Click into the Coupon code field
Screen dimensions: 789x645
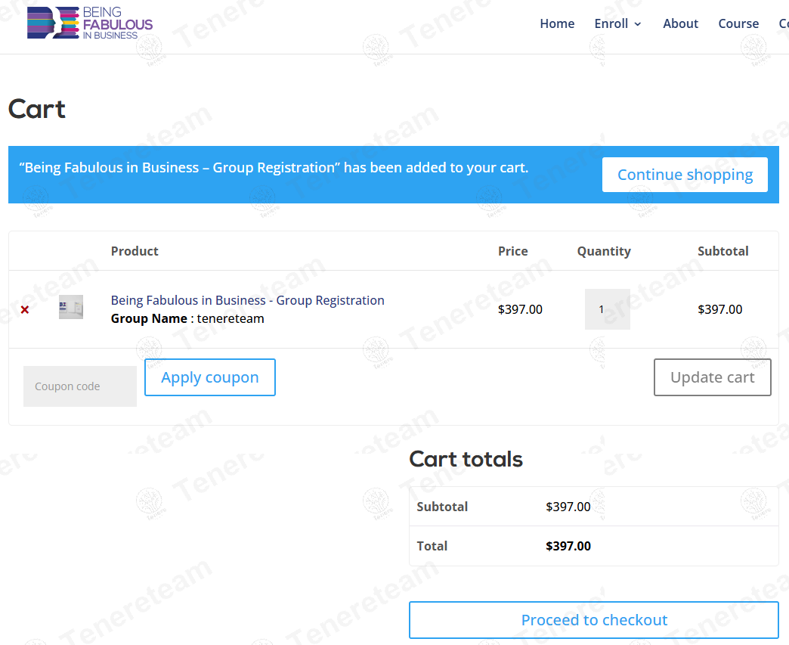tap(80, 386)
